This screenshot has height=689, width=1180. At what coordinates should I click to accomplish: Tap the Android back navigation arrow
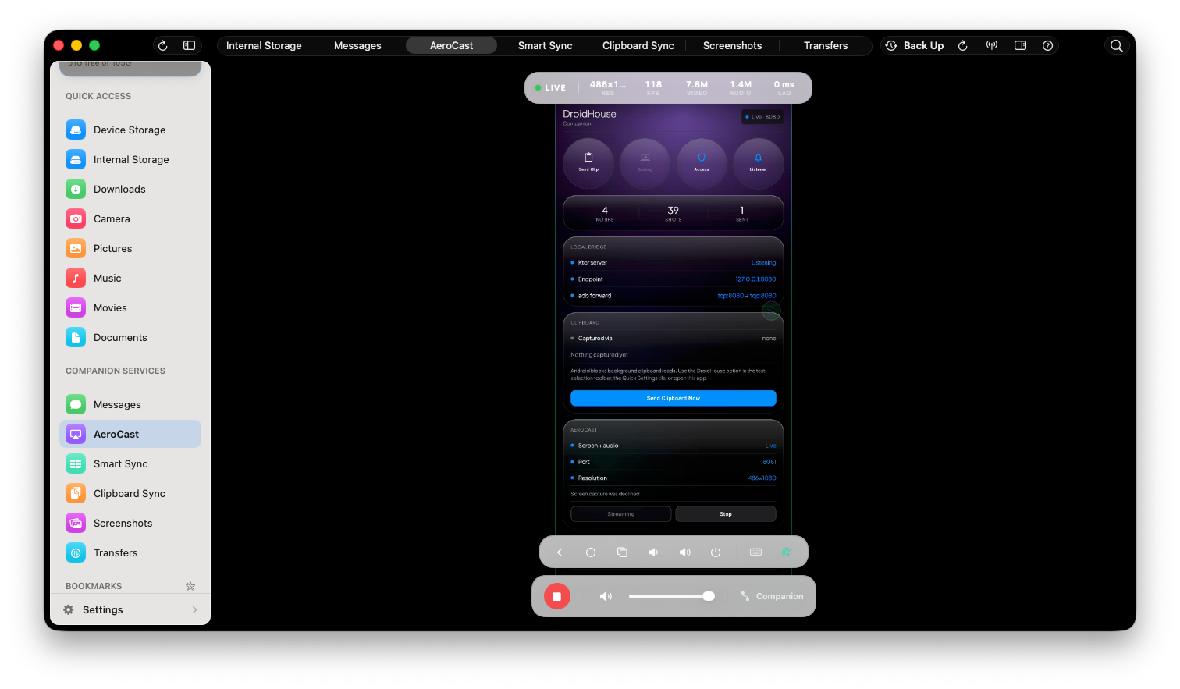pyautogui.click(x=560, y=552)
